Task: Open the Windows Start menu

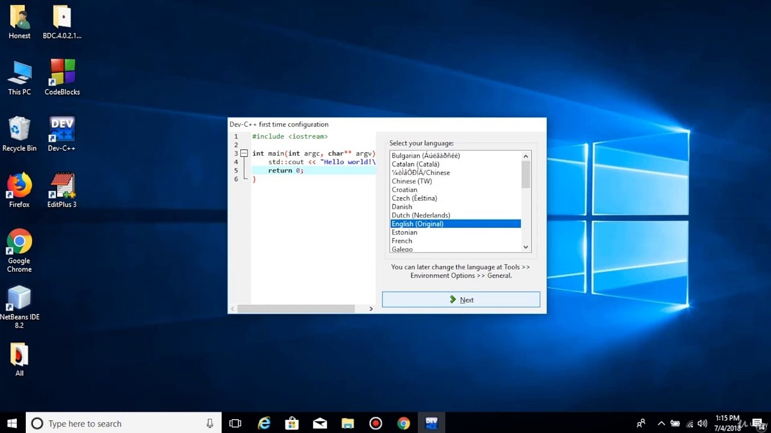Action: pos(12,423)
